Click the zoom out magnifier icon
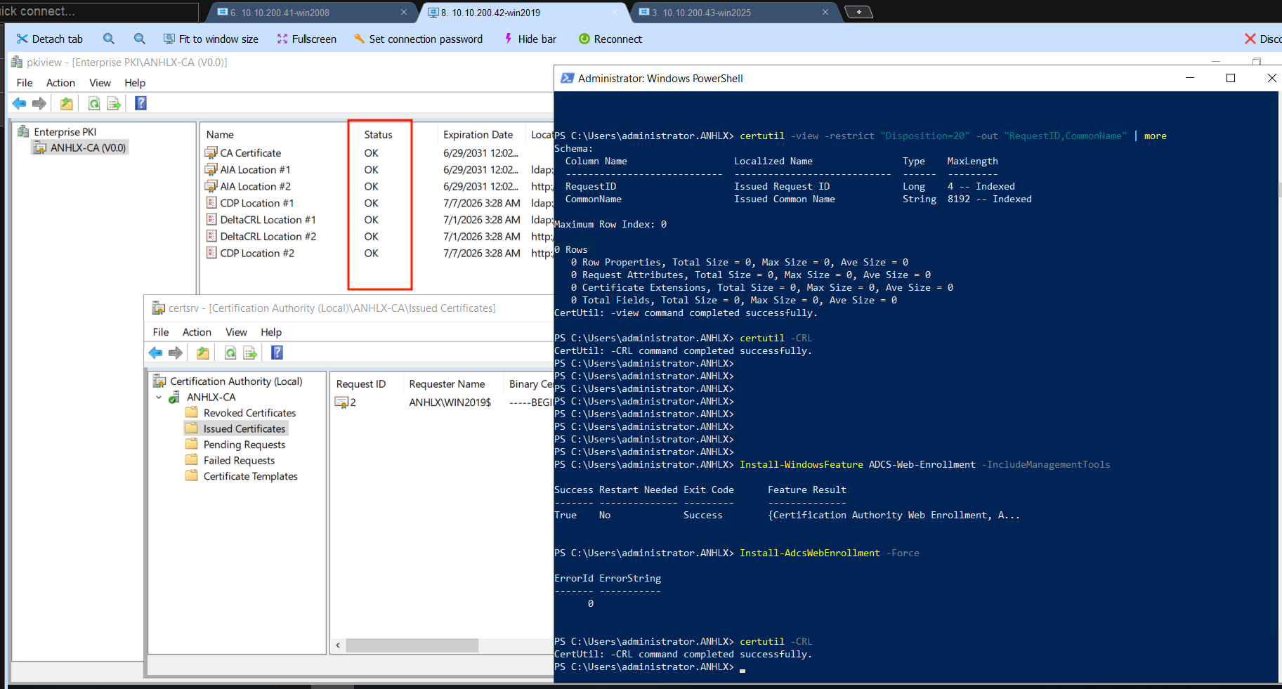The image size is (1282, 689). pos(139,39)
